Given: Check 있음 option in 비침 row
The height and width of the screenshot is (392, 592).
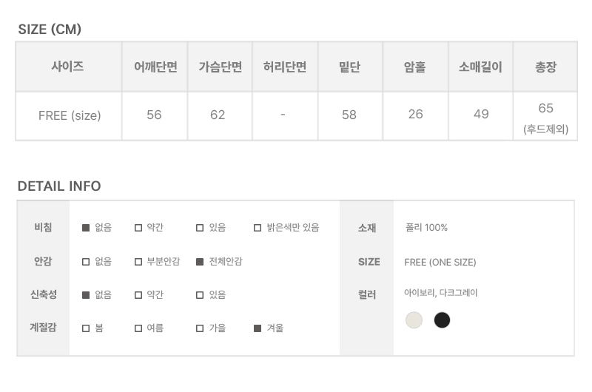Looking at the screenshot, I should pos(200,228).
